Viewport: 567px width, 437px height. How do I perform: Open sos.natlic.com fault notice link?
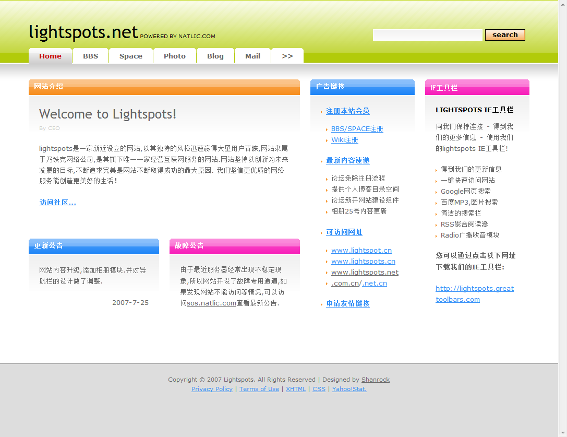pos(212,303)
